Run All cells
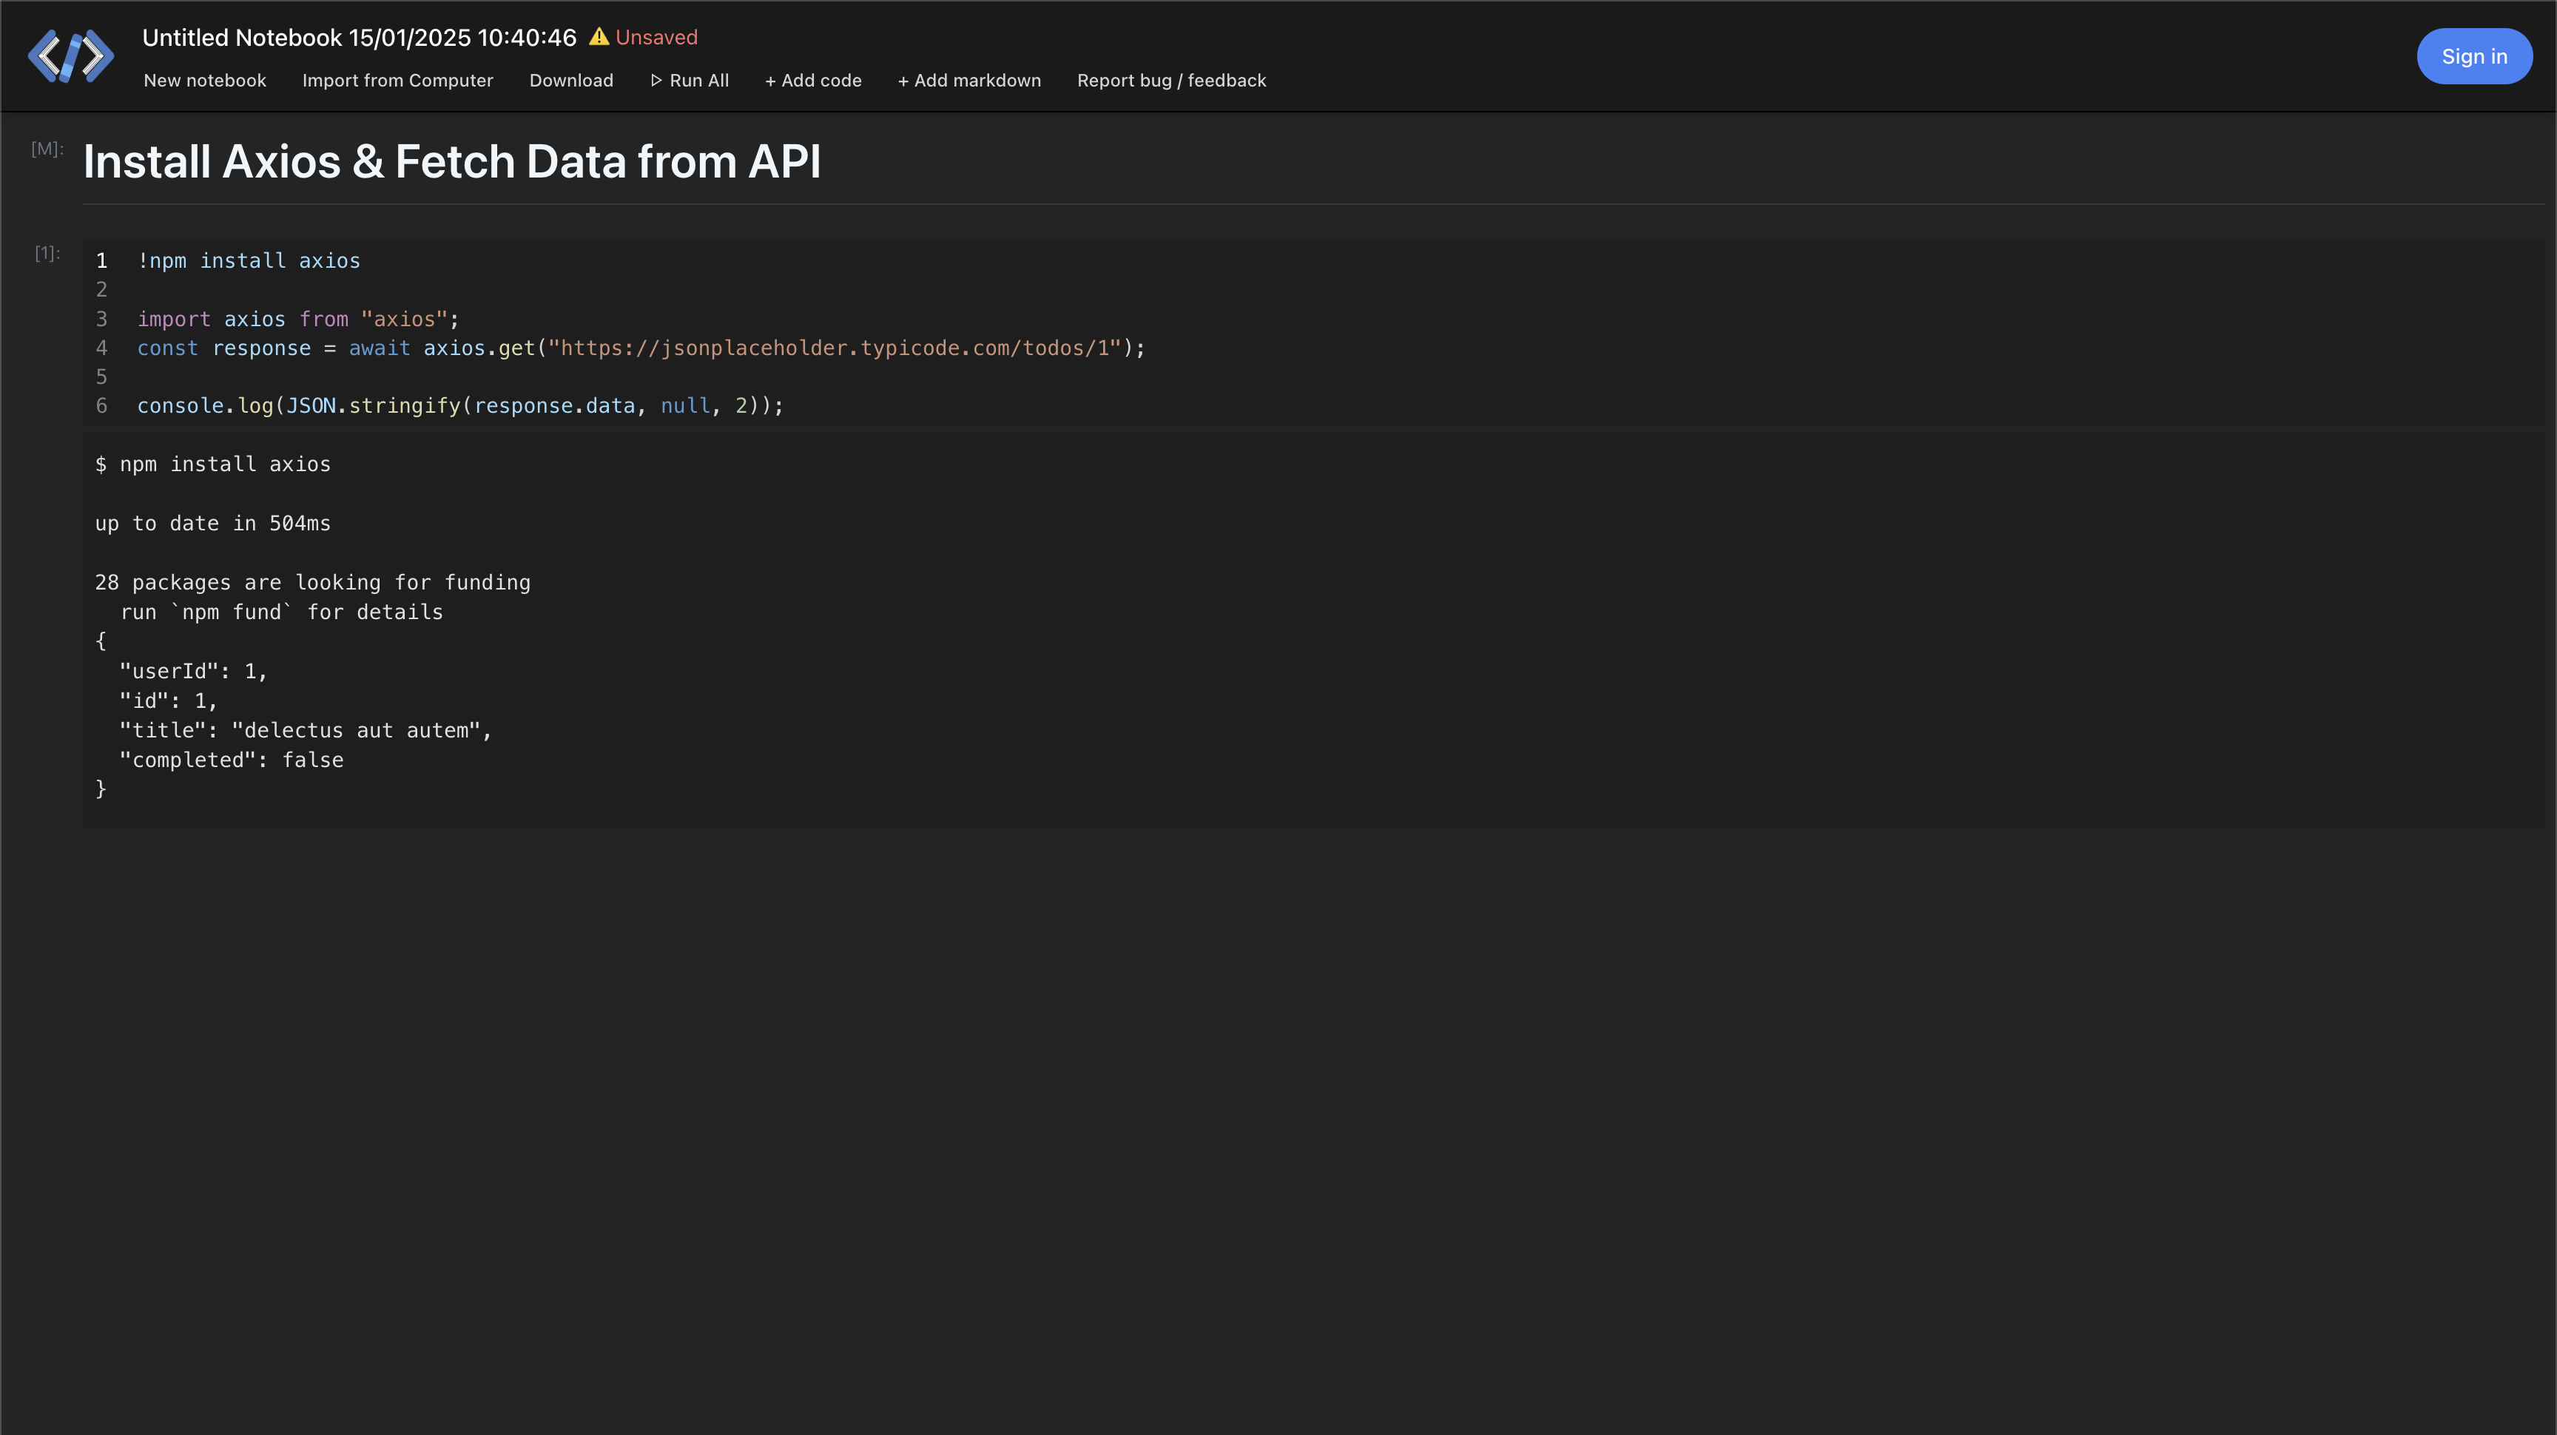Screen dimensions: 2557x1435 tap(690, 81)
